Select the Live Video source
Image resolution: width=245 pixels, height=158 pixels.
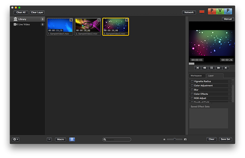point(27,24)
